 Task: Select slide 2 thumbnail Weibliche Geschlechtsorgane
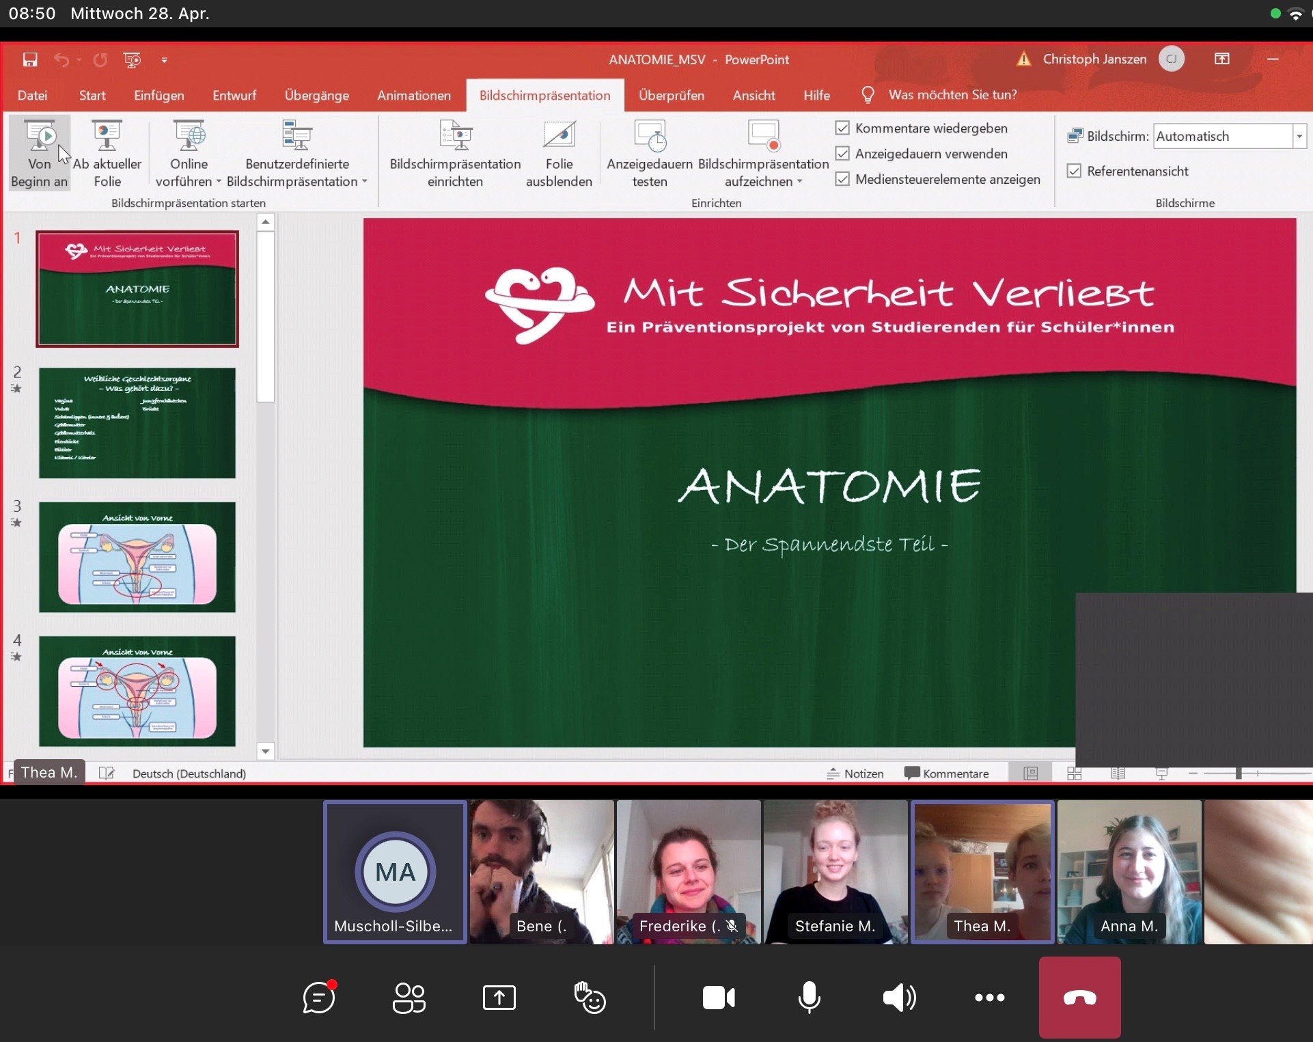[x=137, y=423]
